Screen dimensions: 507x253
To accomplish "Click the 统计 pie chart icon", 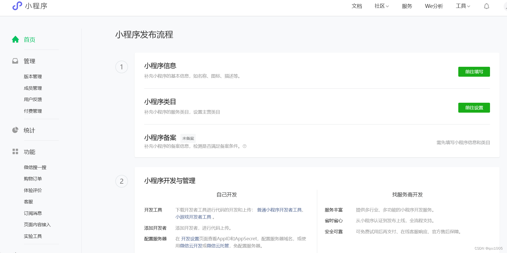I will coord(15,130).
